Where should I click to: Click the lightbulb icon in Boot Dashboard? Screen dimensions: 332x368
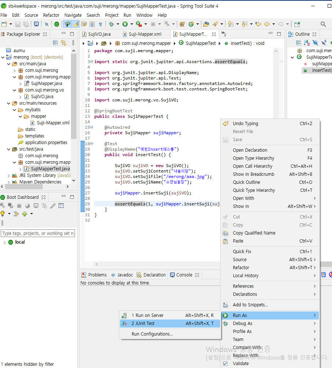(3, 214)
